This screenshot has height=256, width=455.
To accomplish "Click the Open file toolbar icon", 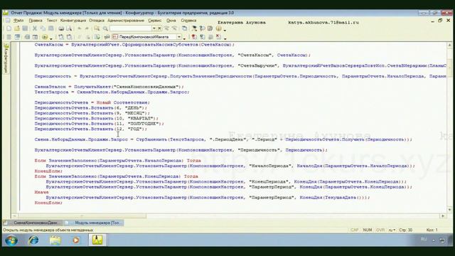I will point(17,28).
